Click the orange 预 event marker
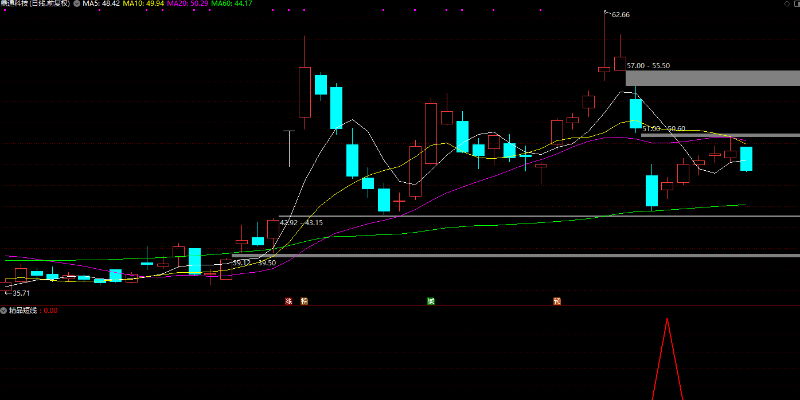 pos(557,301)
